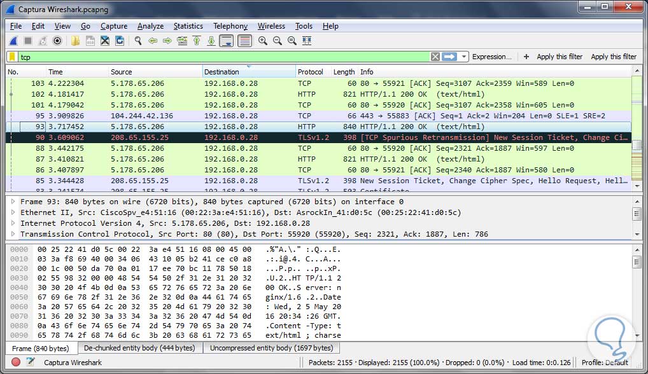Open the Edit menu
The width and height of the screenshot is (648, 374).
pos(38,26)
